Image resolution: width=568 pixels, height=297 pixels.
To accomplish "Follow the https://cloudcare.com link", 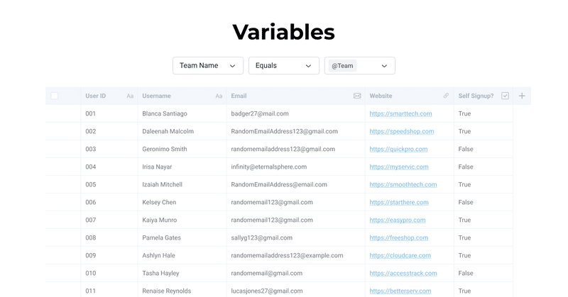I will (400, 255).
